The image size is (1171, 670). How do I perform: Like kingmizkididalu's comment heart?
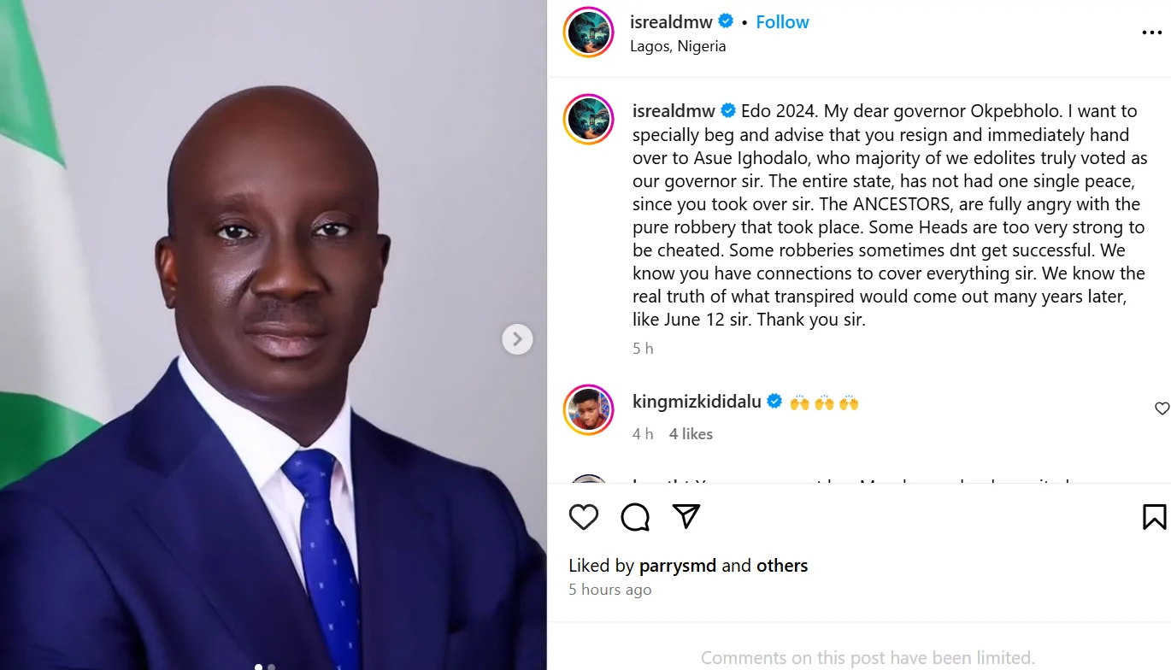[x=1162, y=408]
